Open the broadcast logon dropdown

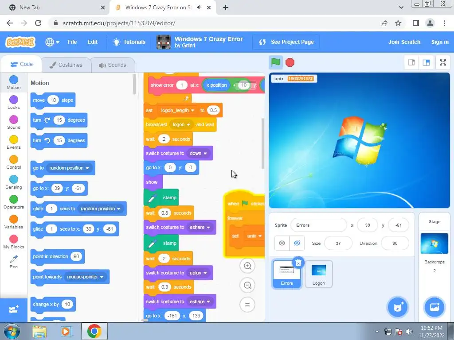click(181, 124)
